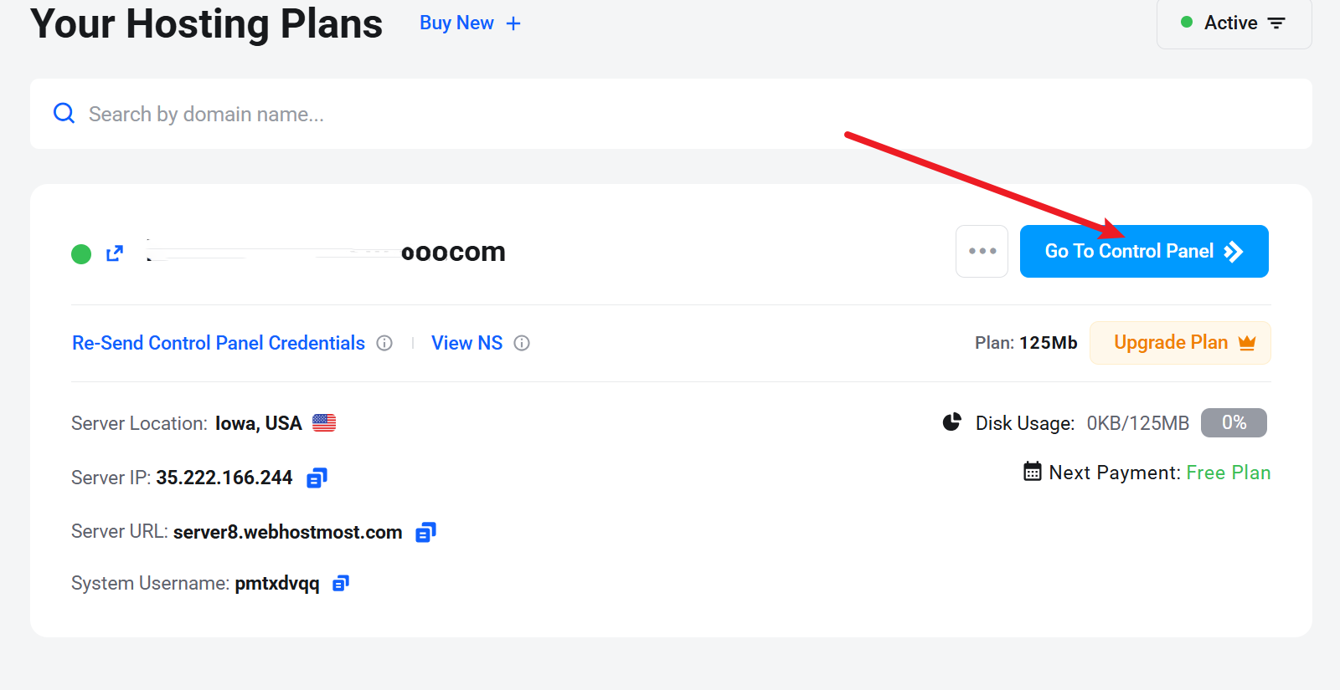Viewport: 1340px width, 690px height.
Task: Click the 0% disk usage indicator
Action: (x=1233, y=422)
